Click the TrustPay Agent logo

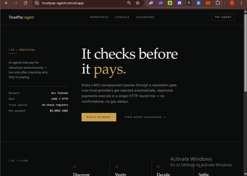21,17
